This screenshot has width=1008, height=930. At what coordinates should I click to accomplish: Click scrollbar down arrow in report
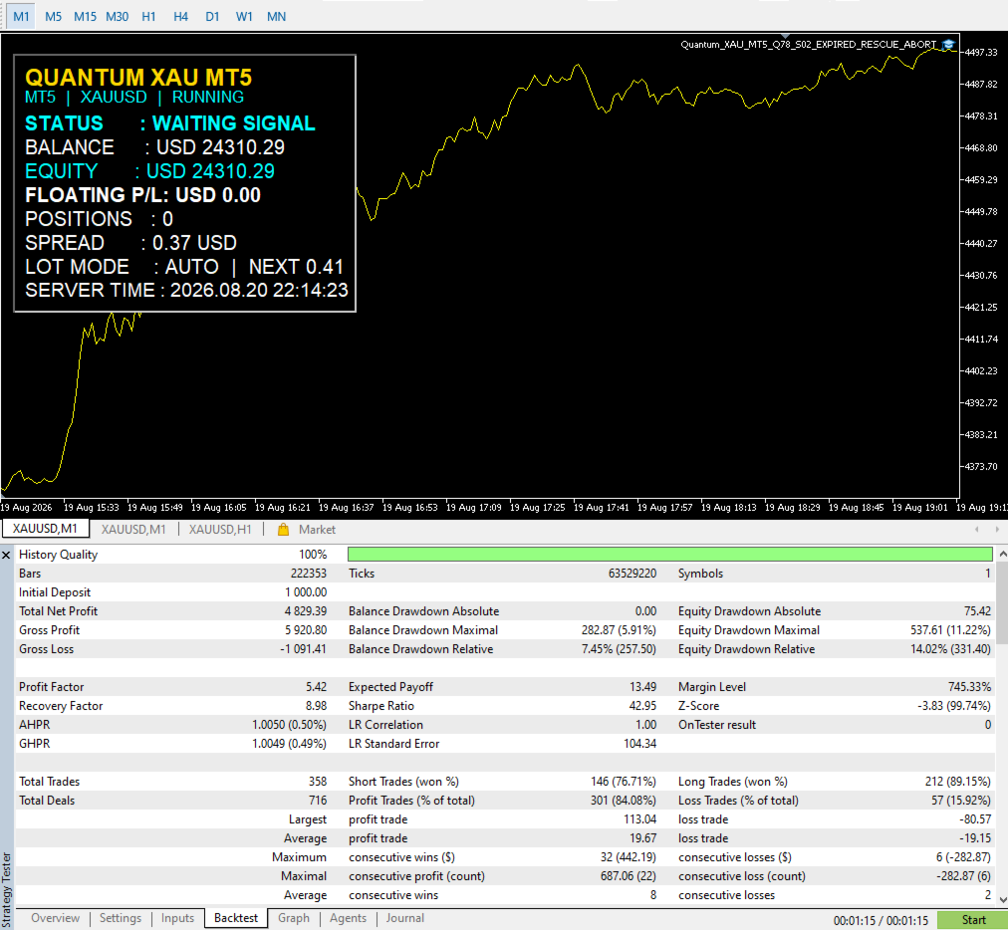pos(1002,899)
